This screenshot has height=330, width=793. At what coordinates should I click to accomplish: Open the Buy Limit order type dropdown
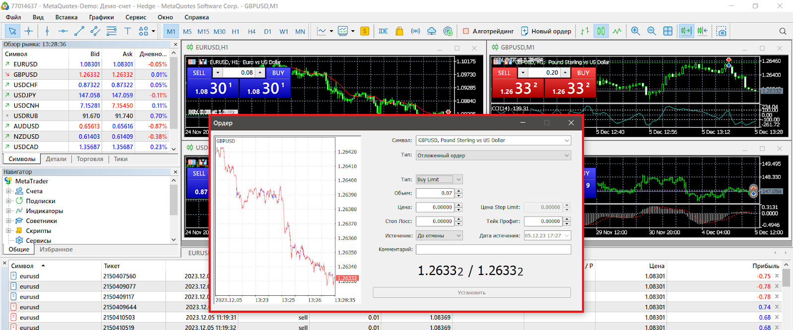pyautogui.click(x=458, y=179)
